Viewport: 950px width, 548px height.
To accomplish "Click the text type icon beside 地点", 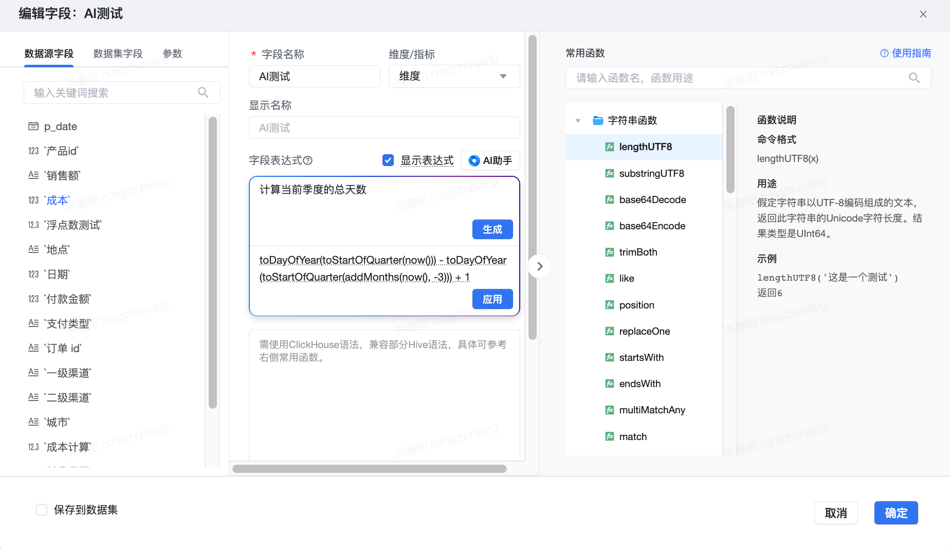I will coord(33,249).
